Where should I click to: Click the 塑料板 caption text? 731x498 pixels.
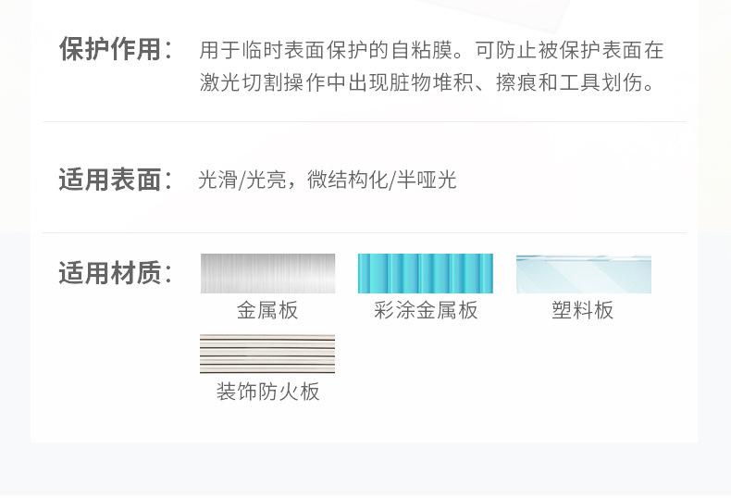(583, 310)
